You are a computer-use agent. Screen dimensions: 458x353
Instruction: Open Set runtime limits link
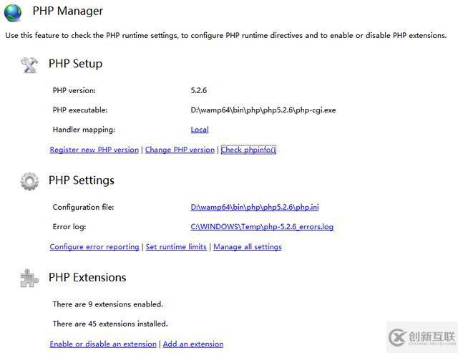[x=176, y=247]
